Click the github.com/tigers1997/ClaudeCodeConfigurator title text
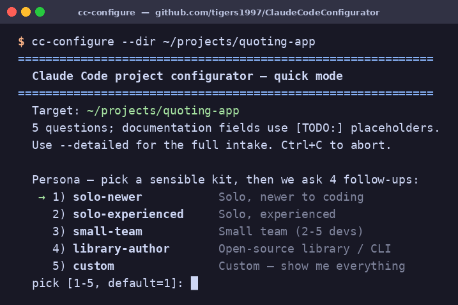458x305 pixels. click(267, 13)
